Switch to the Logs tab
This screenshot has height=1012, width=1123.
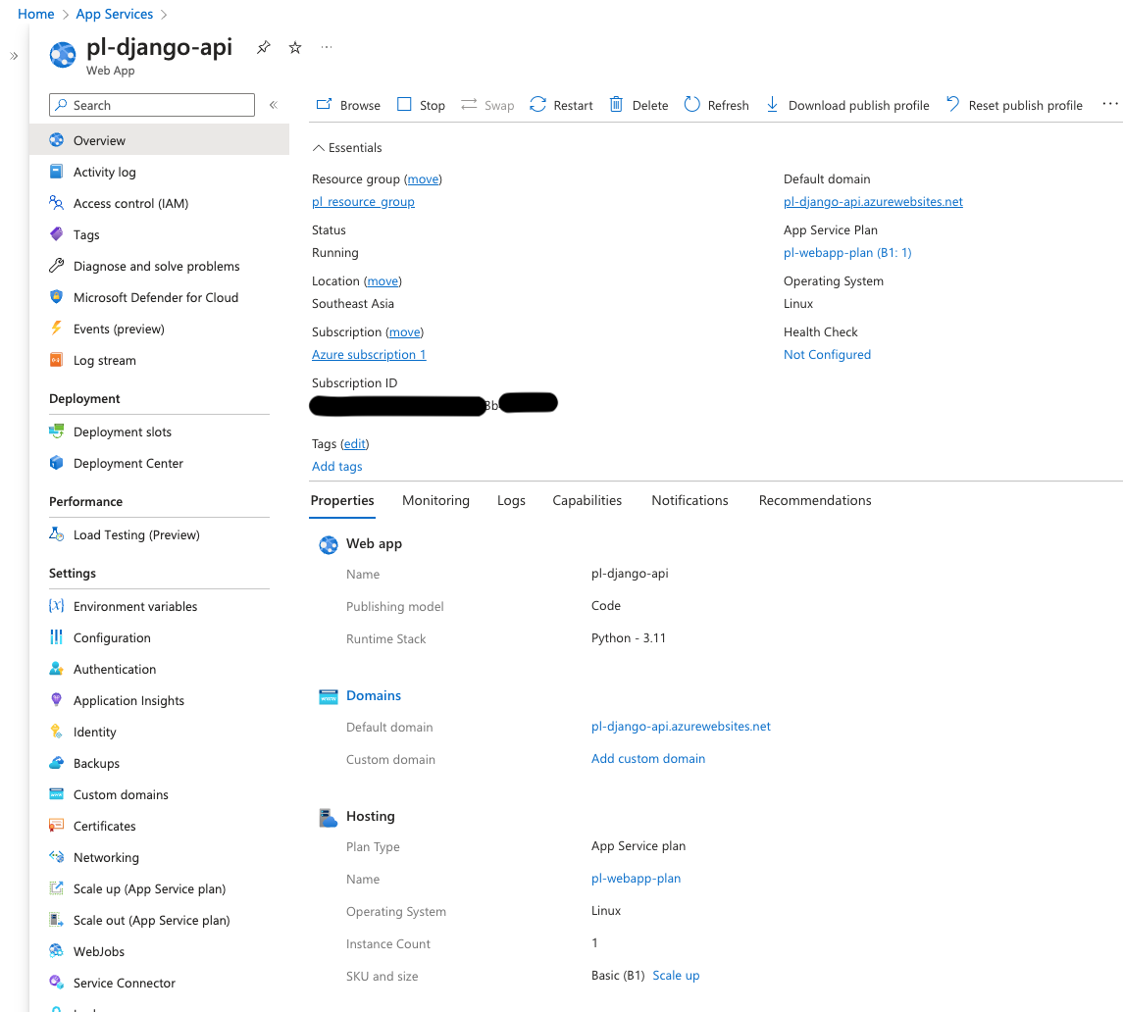(x=511, y=501)
